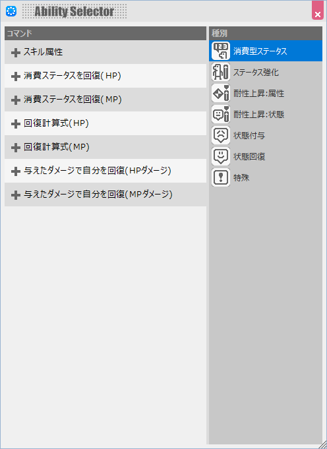This screenshot has height=449, width=327.
Task: Click plus beside 消費ステータスを回復( MP)
Action: (x=16, y=100)
